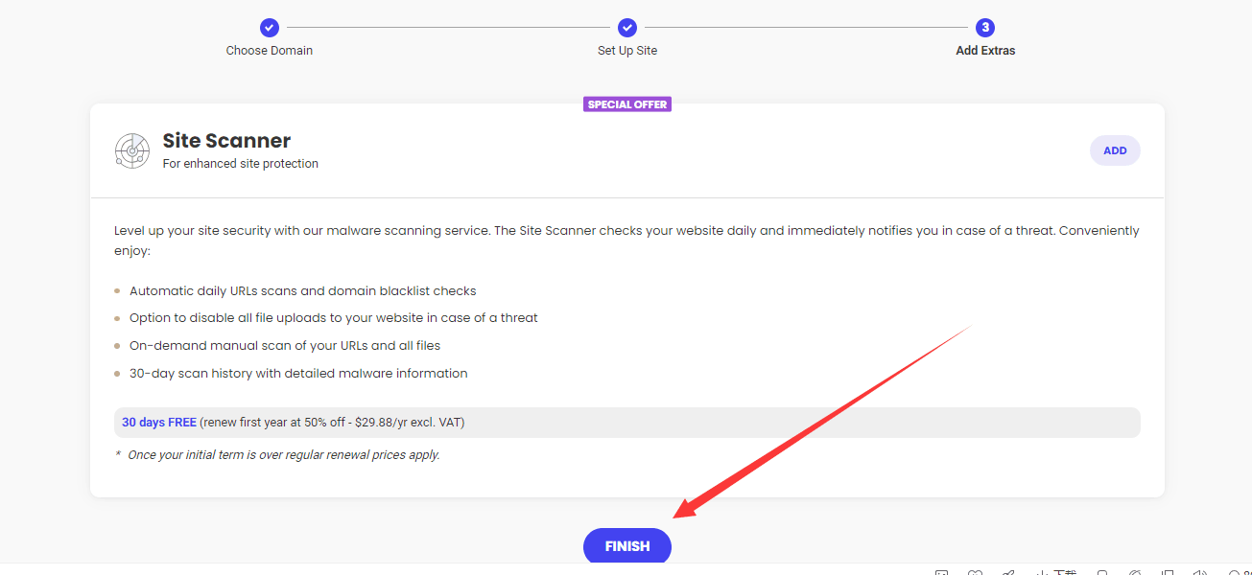Click the comment bubble icon at the bottom
This screenshot has height=575, width=1252.
tap(1101, 571)
